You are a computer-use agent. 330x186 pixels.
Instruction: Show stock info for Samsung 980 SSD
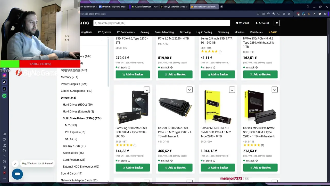(x=129, y=161)
